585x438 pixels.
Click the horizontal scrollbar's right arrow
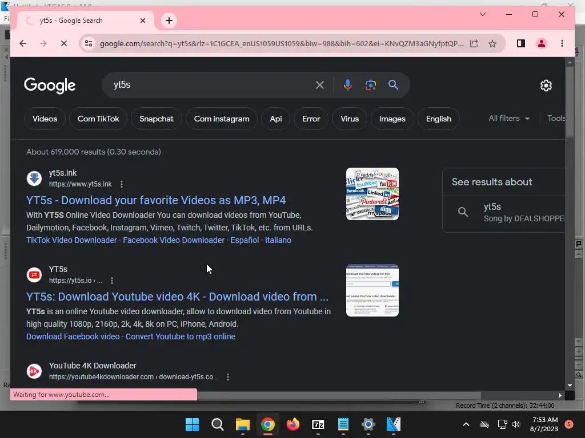pyautogui.click(x=560, y=396)
